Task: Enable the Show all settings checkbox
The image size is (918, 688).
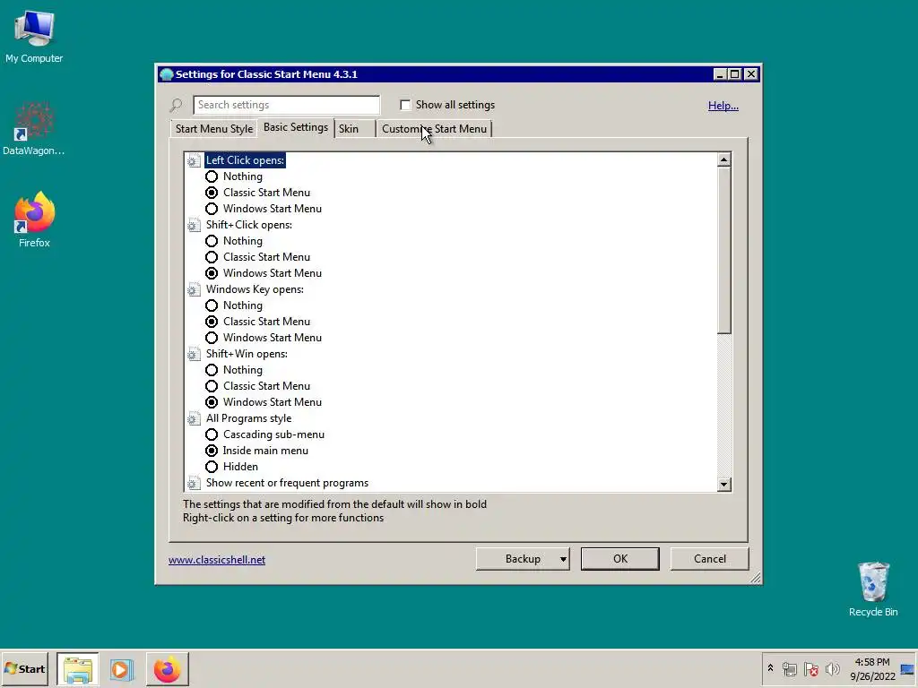Action: (x=405, y=105)
